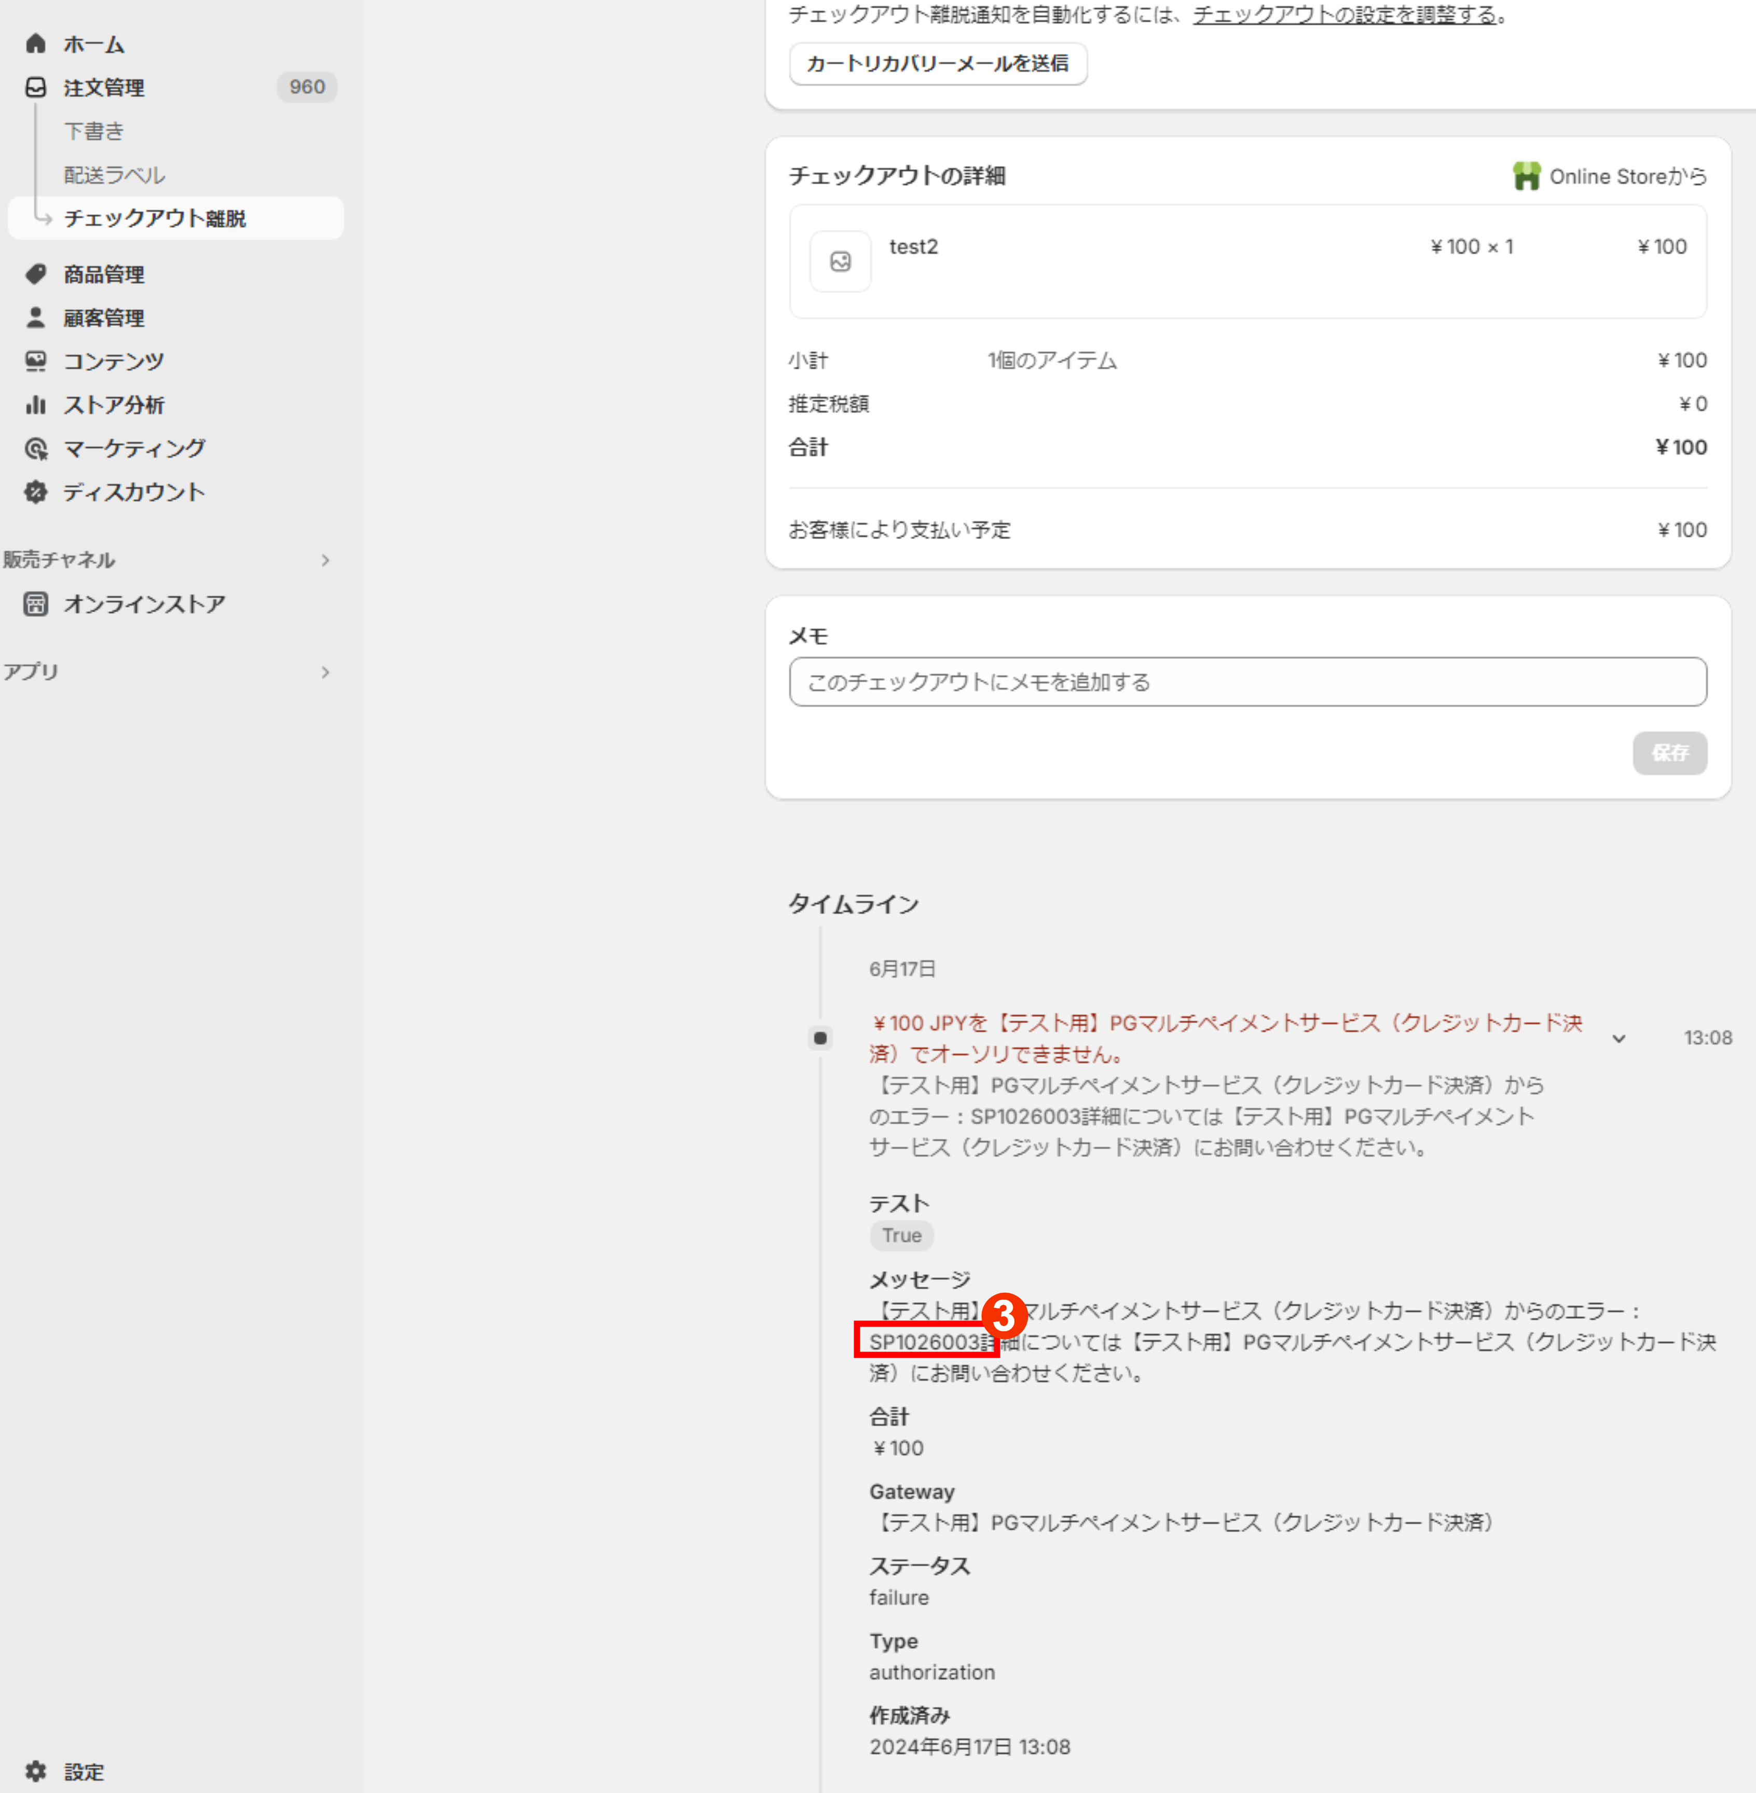Open オンラインストア channel
Screen dimensions: 1756x1793
pos(144,604)
